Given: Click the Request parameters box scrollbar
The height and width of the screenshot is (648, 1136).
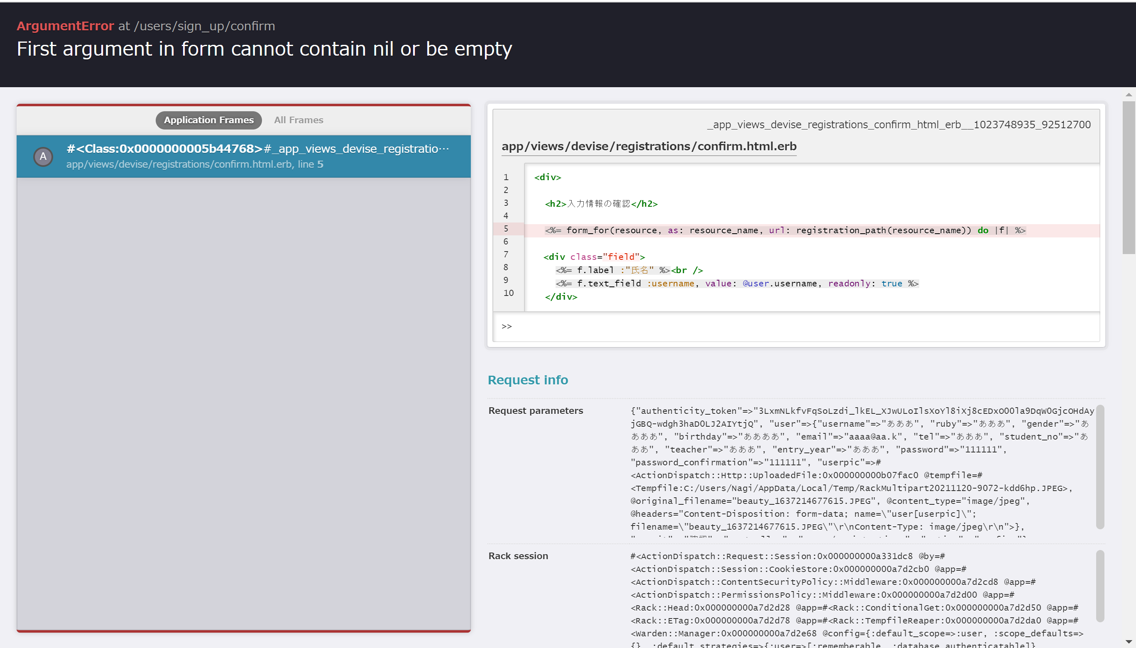Looking at the screenshot, I should [x=1099, y=467].
